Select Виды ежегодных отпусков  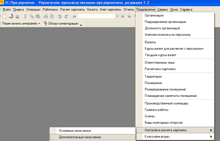pos(175,123)
